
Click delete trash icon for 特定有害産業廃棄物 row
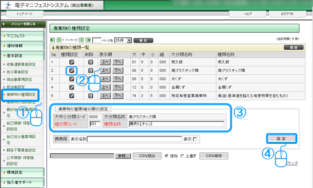pyautogui.click(x=91, y=96)
